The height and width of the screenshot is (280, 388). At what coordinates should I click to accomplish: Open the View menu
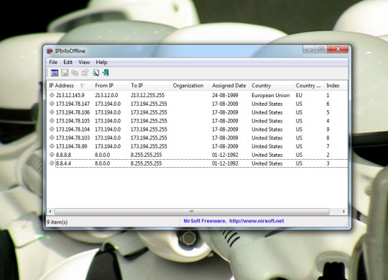tap(84, 62)
